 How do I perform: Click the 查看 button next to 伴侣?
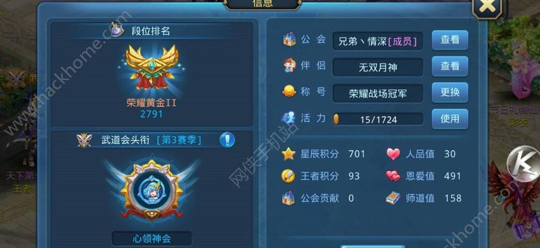click(450, 66)
